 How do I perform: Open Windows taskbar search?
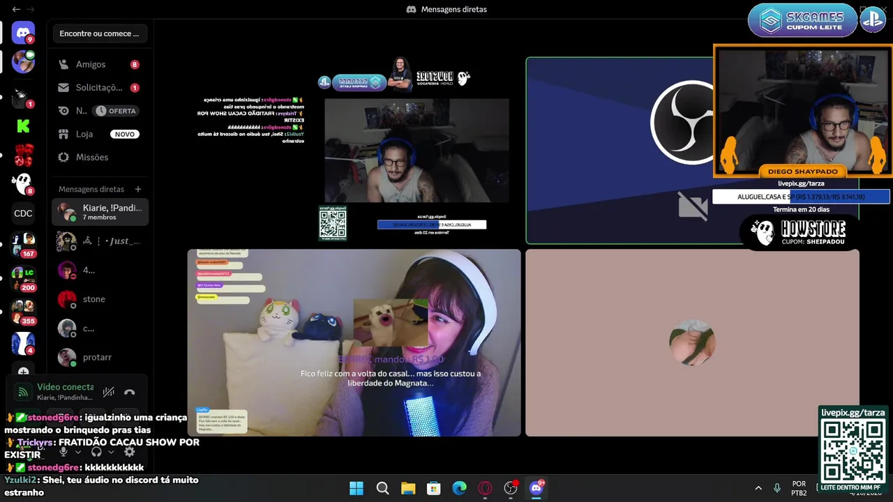point(382,488)
